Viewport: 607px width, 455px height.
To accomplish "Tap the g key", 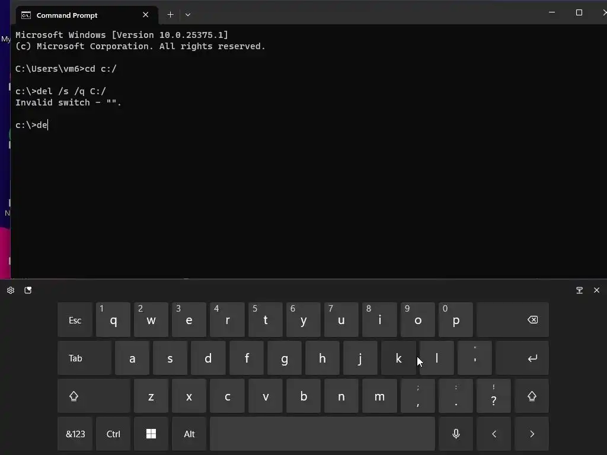I will (284, 358).
